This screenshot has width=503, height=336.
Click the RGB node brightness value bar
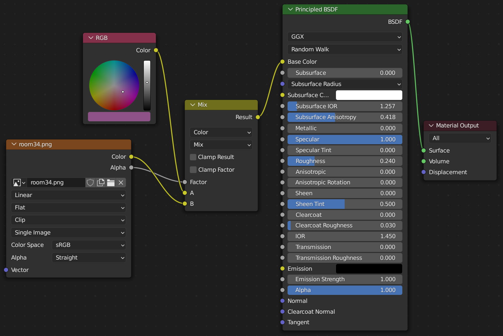pos(147,85)
